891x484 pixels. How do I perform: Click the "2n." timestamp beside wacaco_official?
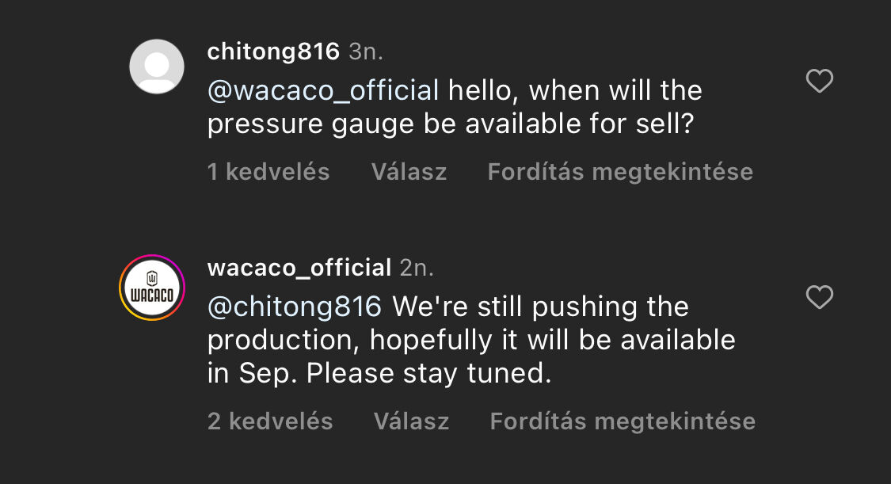(417, 268)
